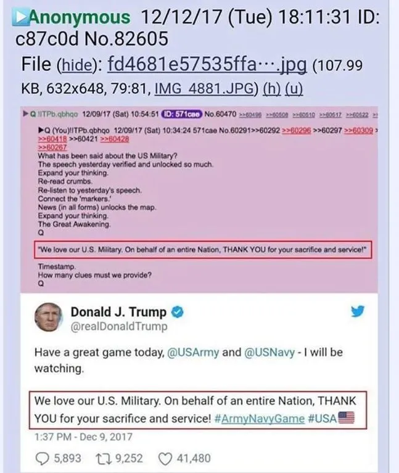Click the reply speech bubble icon
The height and width of the screenshot is (473, 399).
[42, 459]
